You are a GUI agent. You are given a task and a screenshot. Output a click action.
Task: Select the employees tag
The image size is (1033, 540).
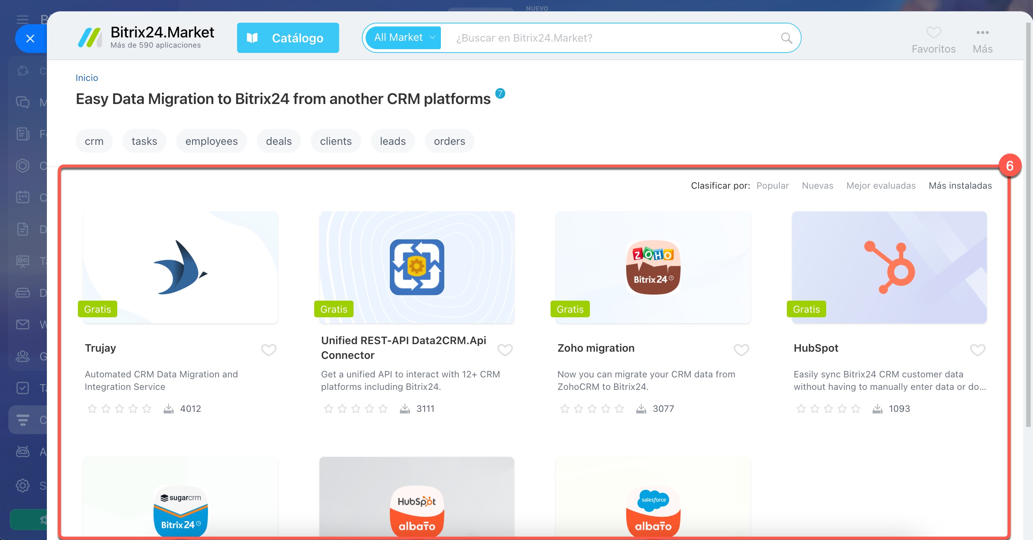[x=211, y=141]
